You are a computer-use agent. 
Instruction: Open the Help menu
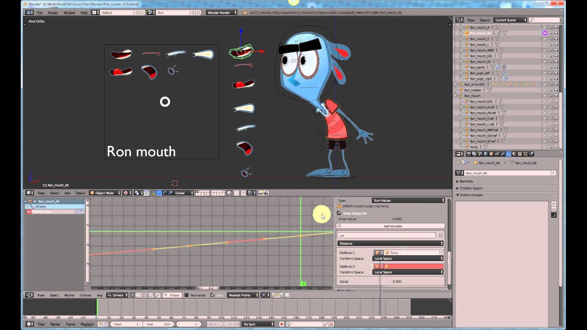pyautogui.click(x=84, y=12)
